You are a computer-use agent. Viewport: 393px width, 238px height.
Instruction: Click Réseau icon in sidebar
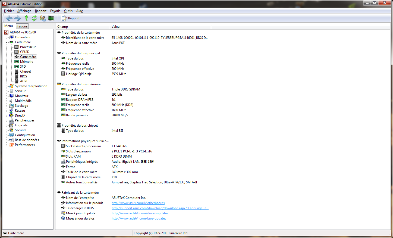(x=11, y=111)
